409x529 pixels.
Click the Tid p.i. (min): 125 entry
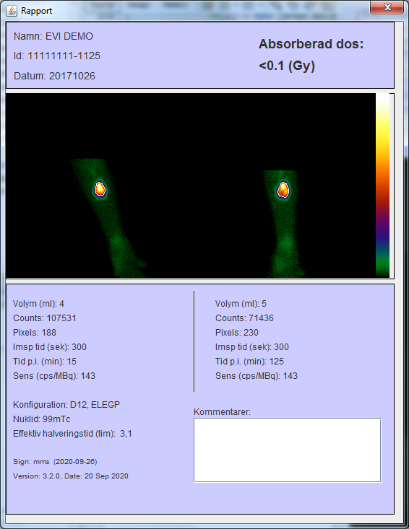point(249,362)
